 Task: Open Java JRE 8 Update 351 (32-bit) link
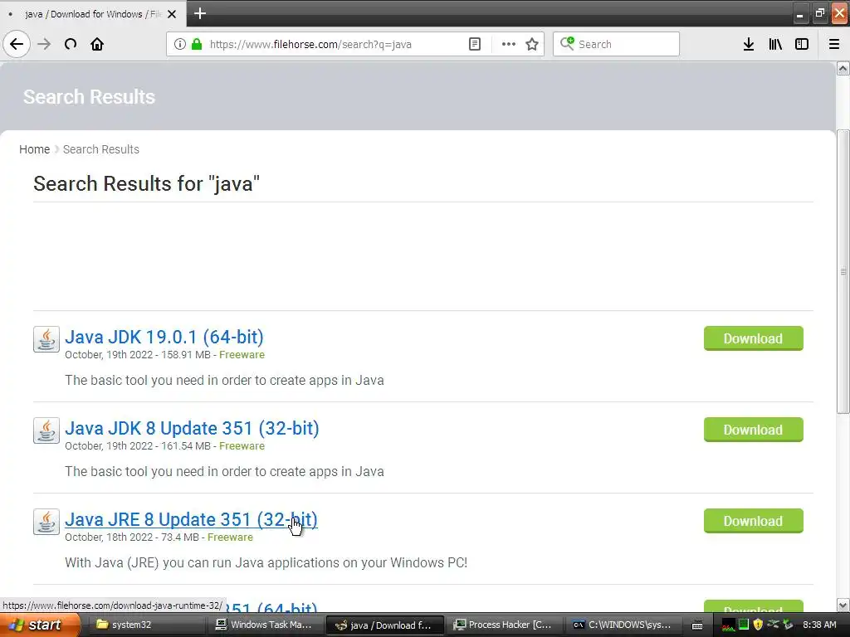pos(191,519)
